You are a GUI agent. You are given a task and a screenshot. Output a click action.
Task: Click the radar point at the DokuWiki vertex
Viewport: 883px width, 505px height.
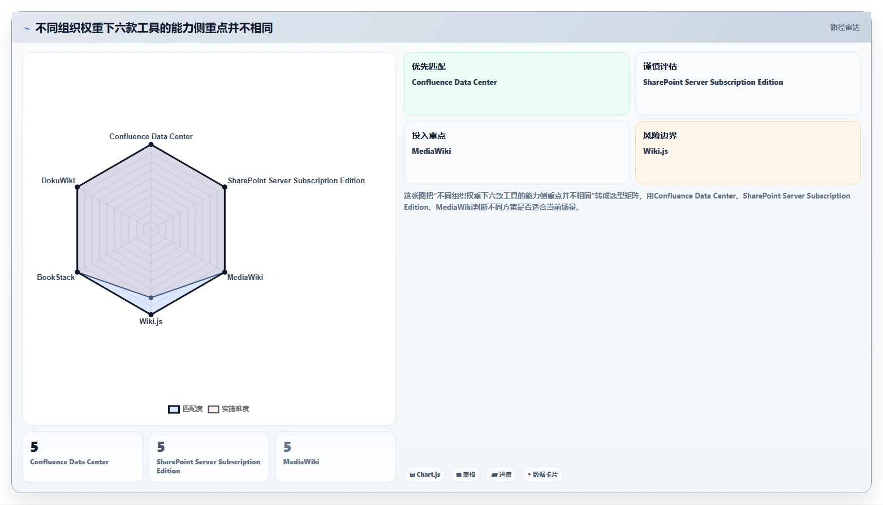[77, 187]
